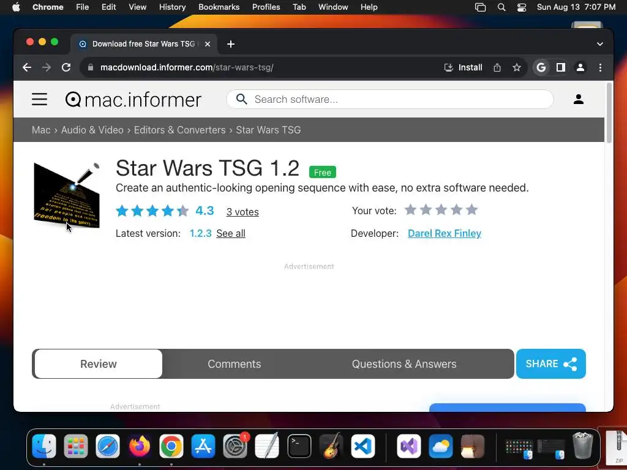Switch to the Questions & Answers tab
The height and width of the screenshot is (470, 627).
pyautogui.click(x=404, y=364)
